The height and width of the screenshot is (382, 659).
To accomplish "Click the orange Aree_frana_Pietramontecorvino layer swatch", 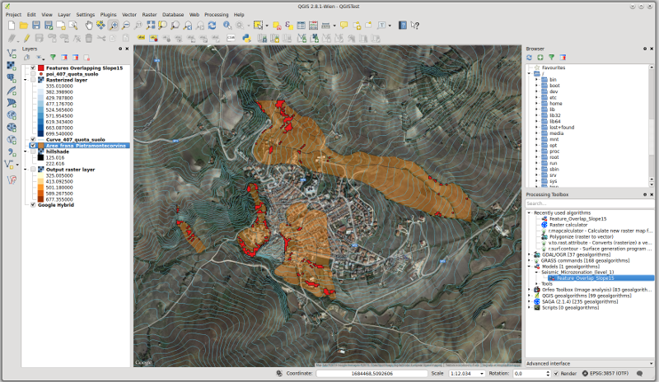I will [x=40, y=146].
